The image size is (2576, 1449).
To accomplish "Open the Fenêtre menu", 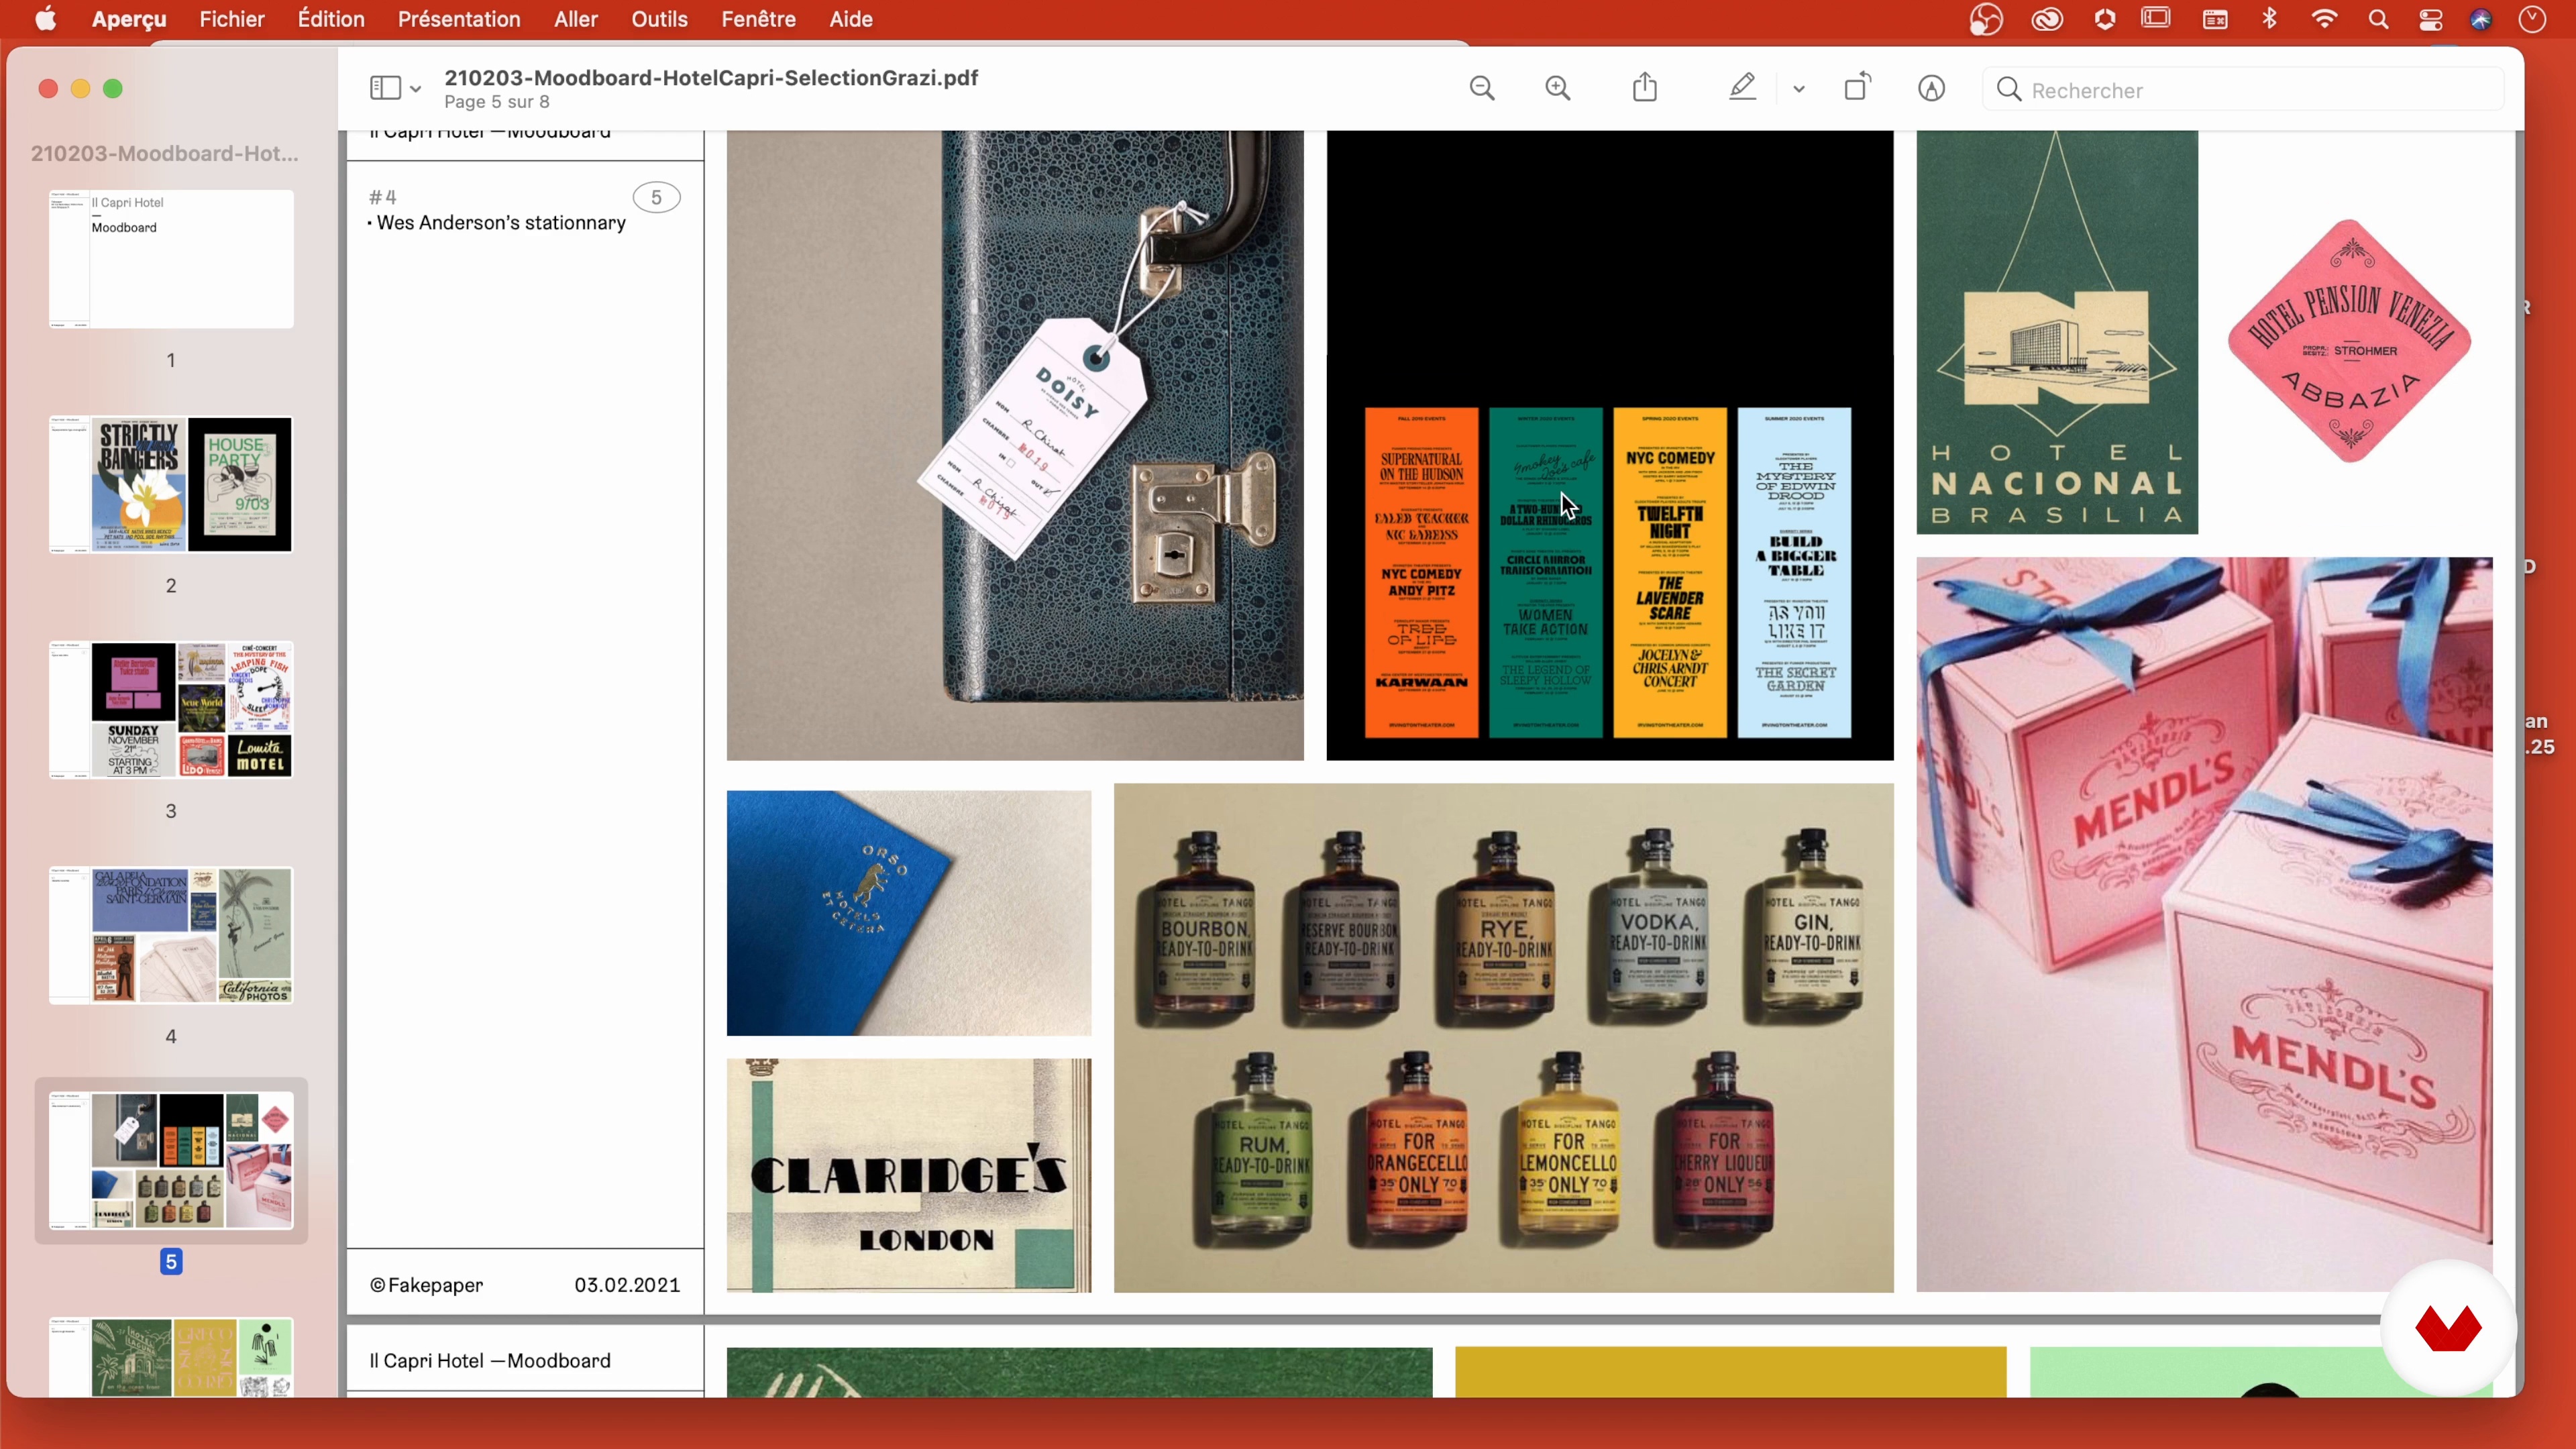I will [x=758, y=19].
